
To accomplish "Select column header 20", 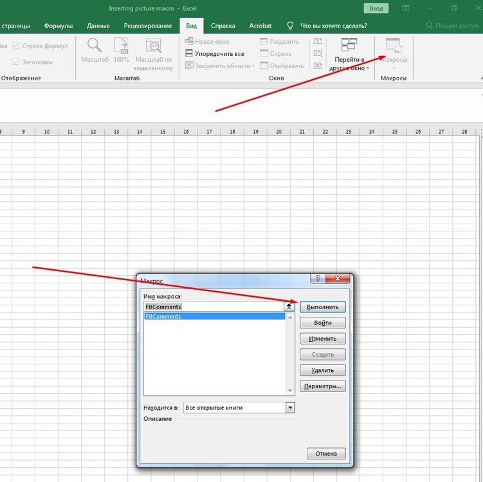I will [278, 132].
